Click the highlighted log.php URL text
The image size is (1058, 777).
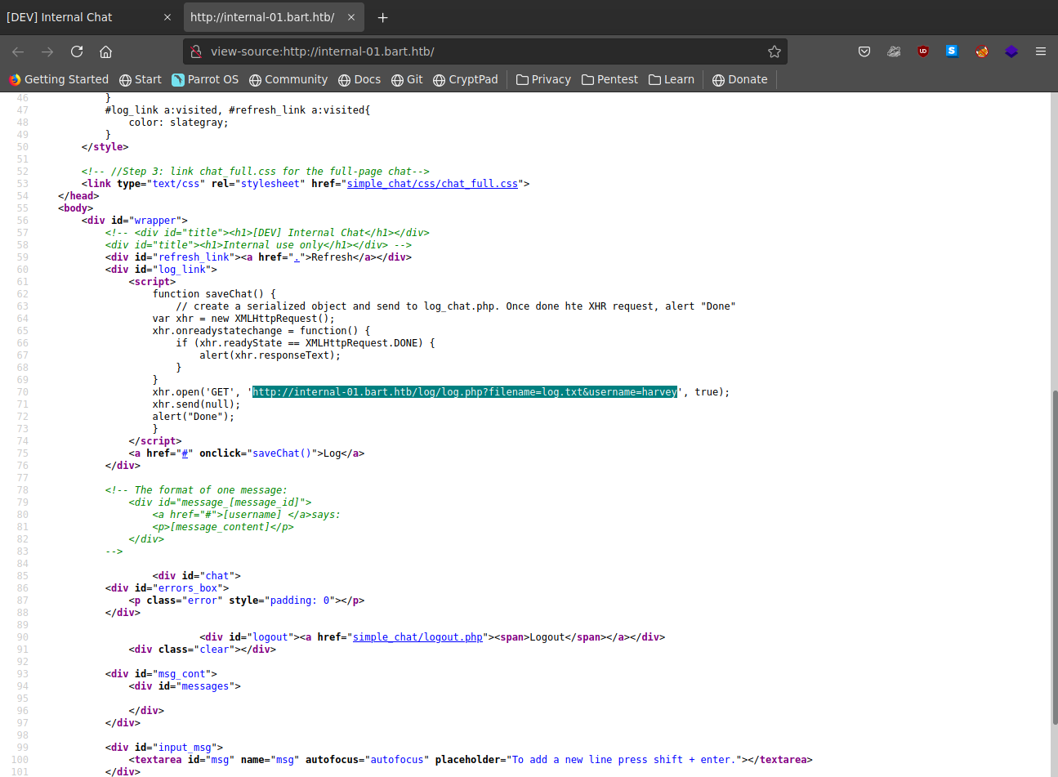tap(465, 392)
